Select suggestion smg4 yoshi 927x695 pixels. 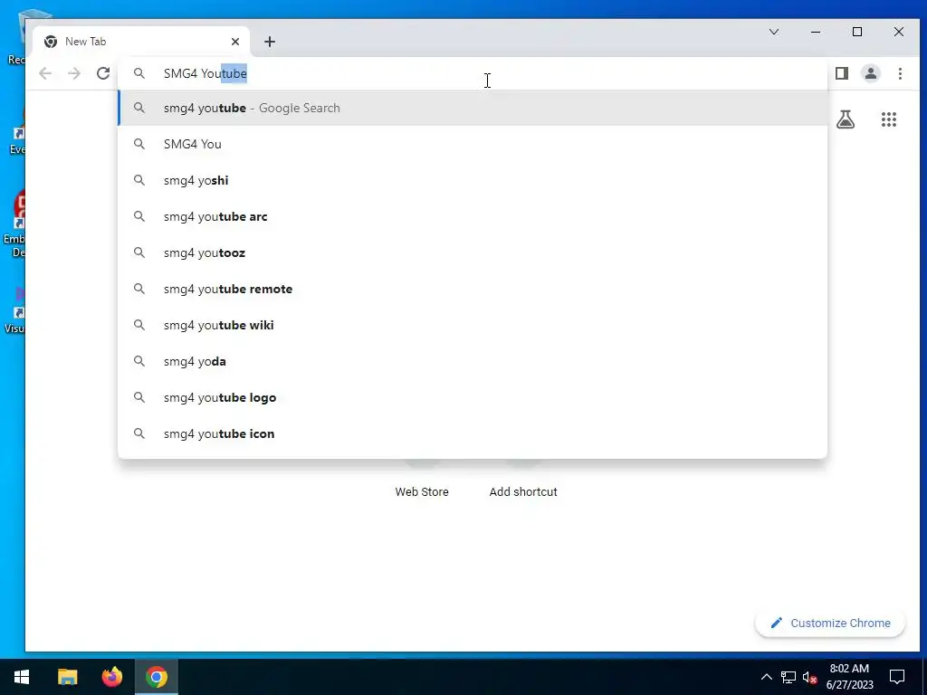pos(473,180)
